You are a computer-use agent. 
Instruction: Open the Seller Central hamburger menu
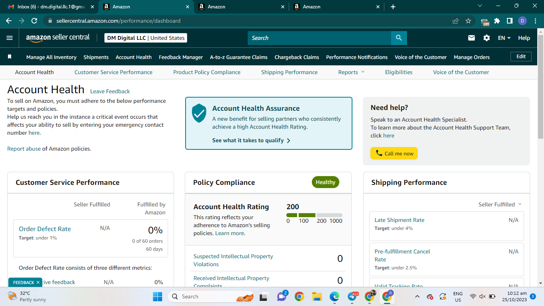coord(10,38)
